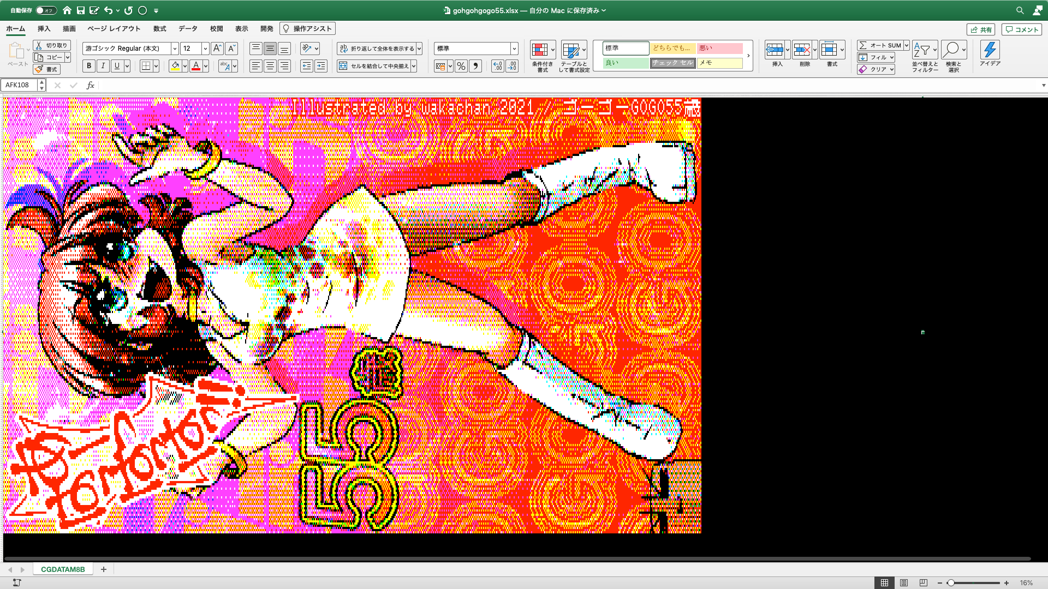The image size is (1048, 589).
Task: Open the number format (標準) dropdown
Action: (x=514, y=49)
